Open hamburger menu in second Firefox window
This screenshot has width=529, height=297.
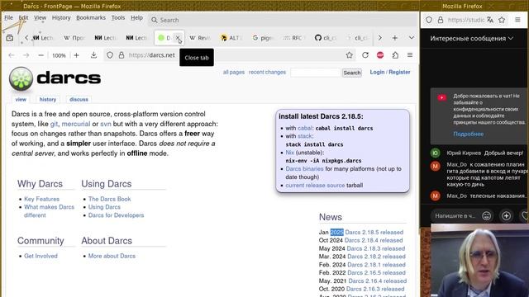[517, 20]
